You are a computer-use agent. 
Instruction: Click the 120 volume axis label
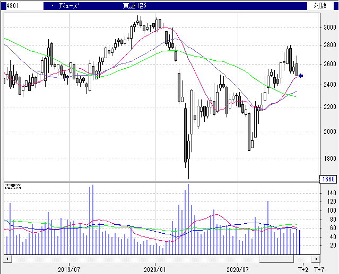(332, 202)
